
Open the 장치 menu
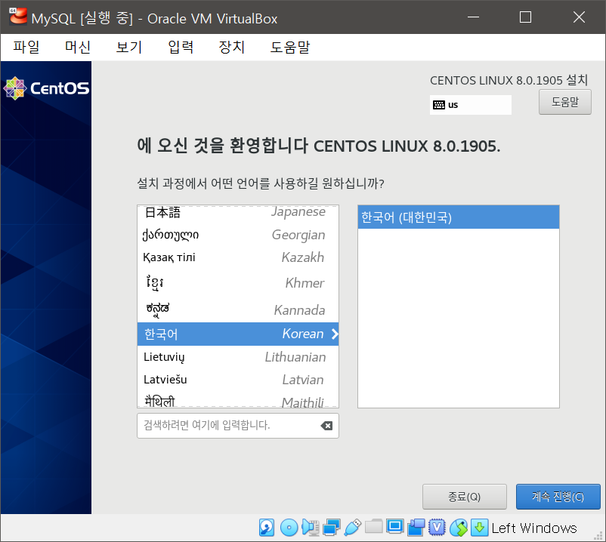pos(231,47)
